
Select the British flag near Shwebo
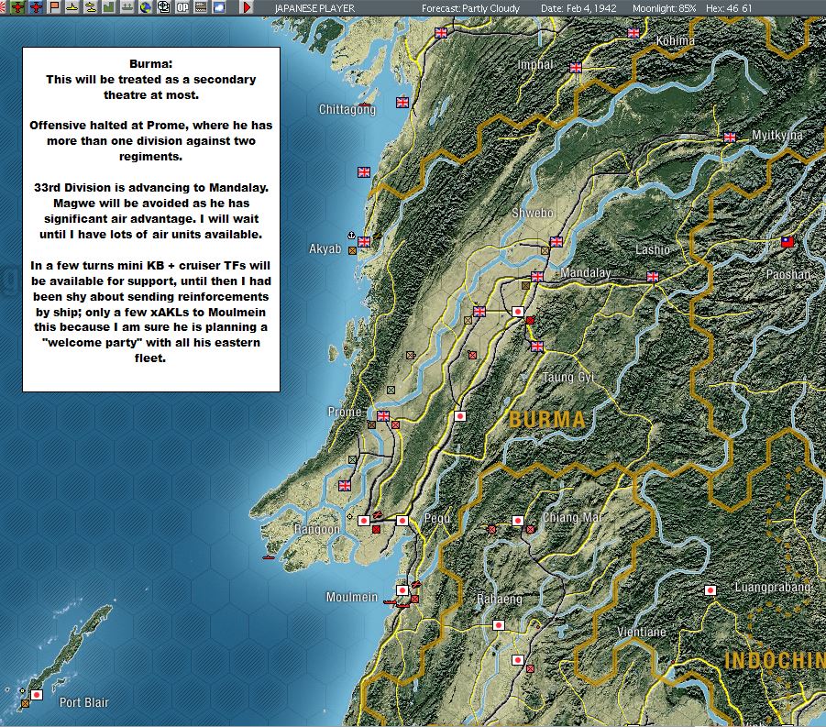coord(556,242)
